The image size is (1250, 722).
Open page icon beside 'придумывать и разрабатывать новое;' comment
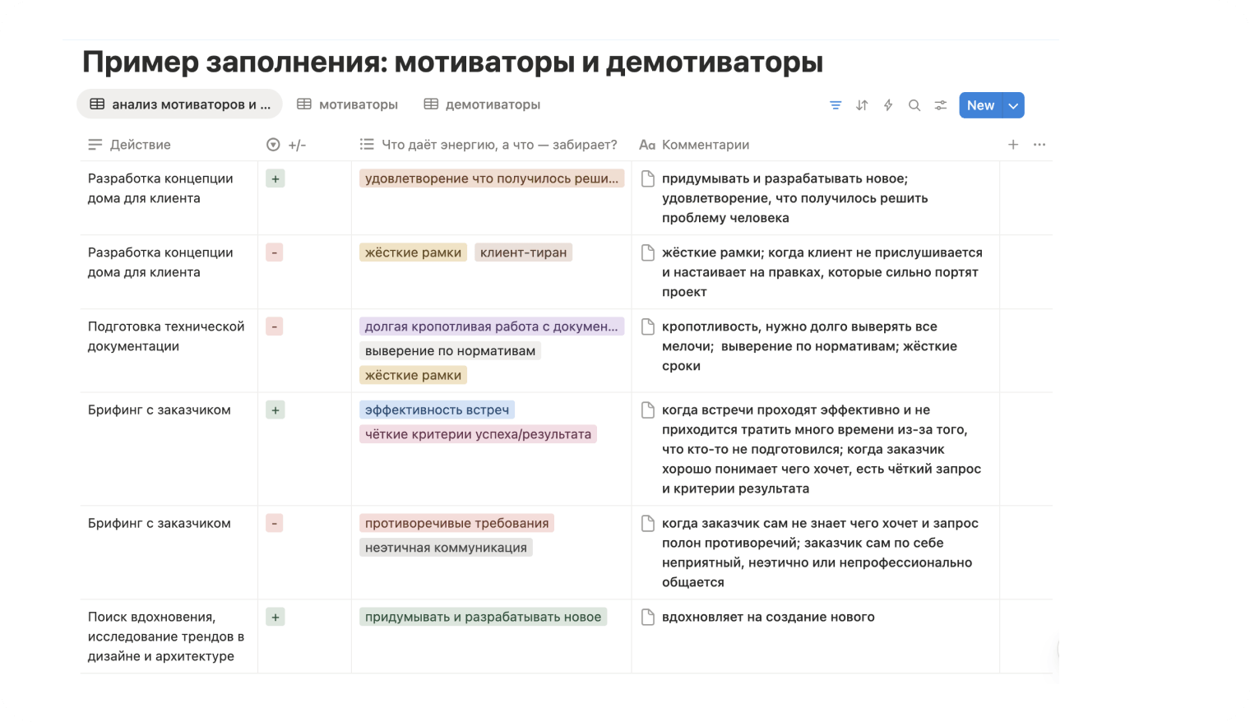pyautogui.click(x=648, y=178)
